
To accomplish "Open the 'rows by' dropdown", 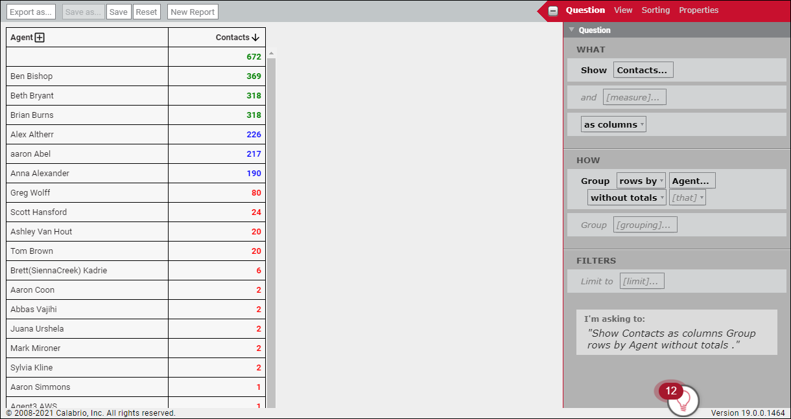I will click(641, 181).
